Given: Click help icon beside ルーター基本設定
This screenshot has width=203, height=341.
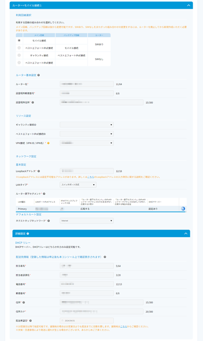Looking at the screenshot, I should point(39,75).
